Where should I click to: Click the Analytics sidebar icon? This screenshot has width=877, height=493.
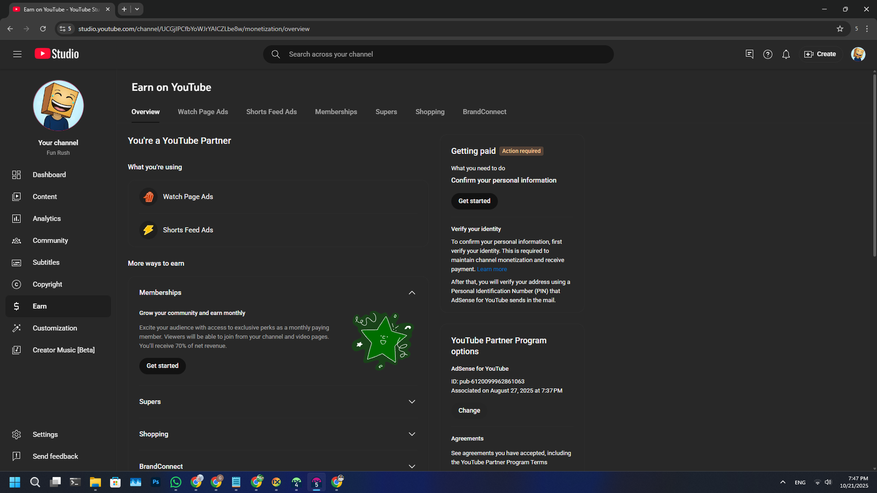click(16, 219)
